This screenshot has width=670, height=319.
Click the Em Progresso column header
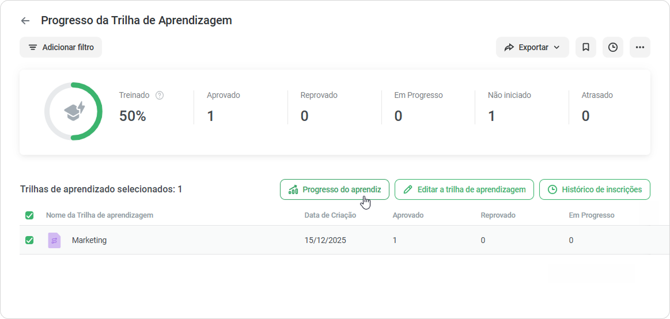click(x=592, y=215)
